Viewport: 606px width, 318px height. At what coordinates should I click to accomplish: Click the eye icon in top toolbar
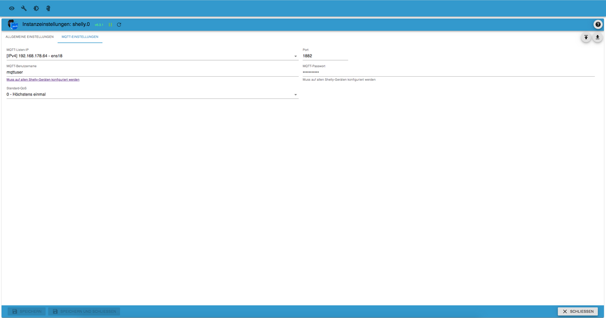[x=12, y=9]
